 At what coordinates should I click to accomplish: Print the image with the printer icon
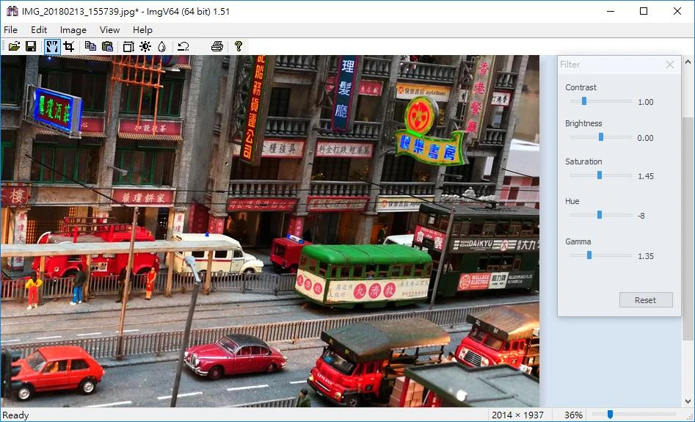point(216,46)
